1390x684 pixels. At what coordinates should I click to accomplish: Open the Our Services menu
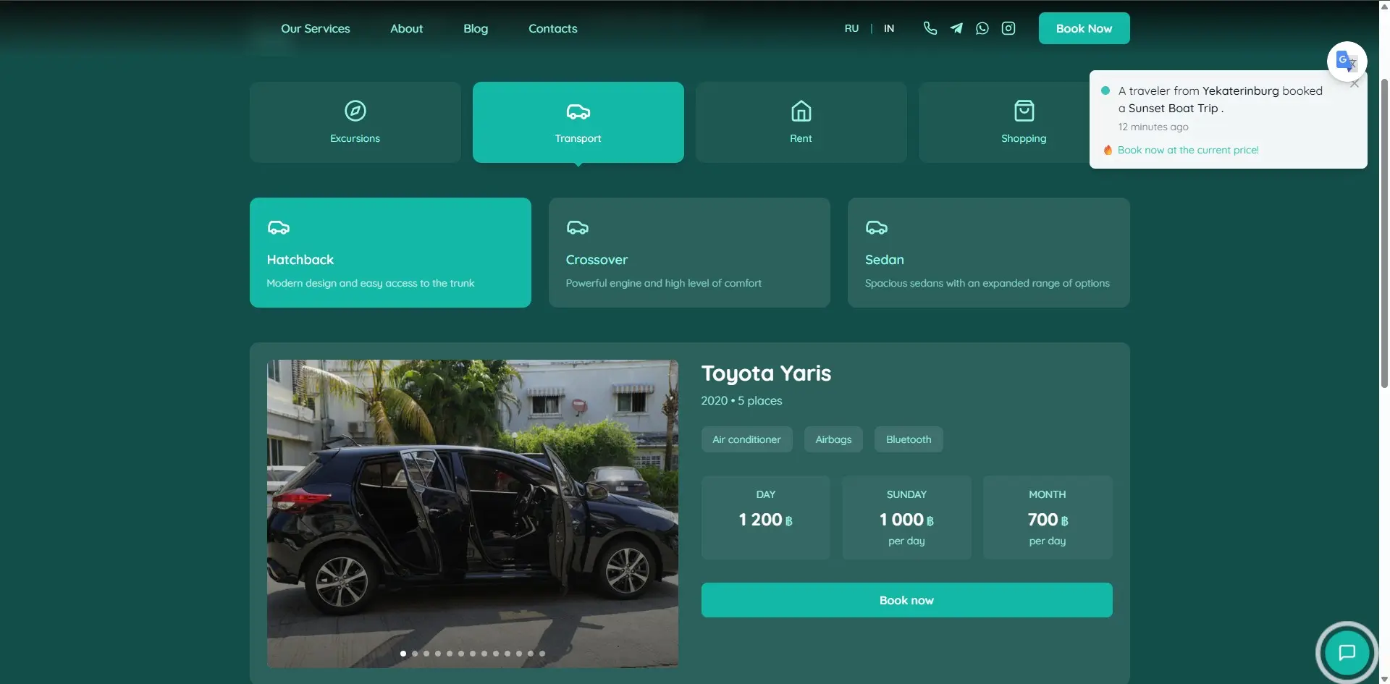(316, 28)
